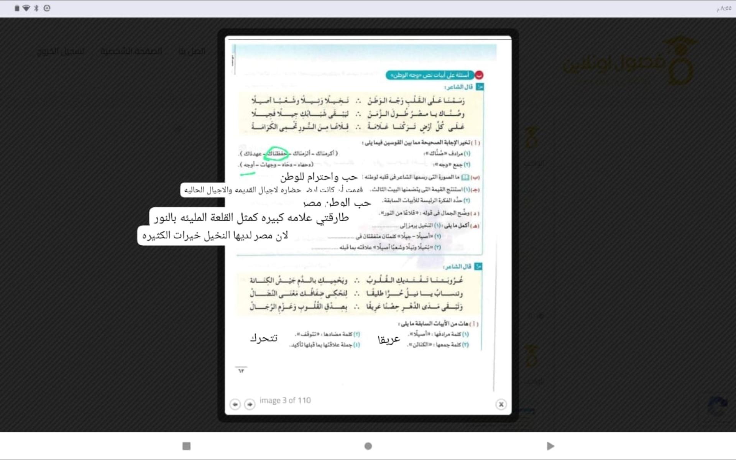Image resolution: width=736 pixels, height=460 pixels.
Task: Click the answer word 'عريقا'
Action: tap(389, 339)
